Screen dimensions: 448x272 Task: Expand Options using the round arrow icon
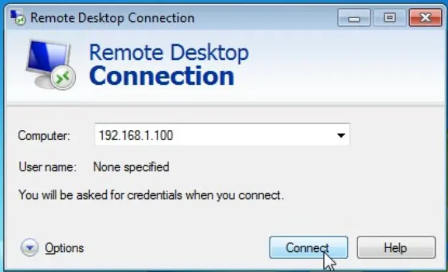click(x=29, y=248)
